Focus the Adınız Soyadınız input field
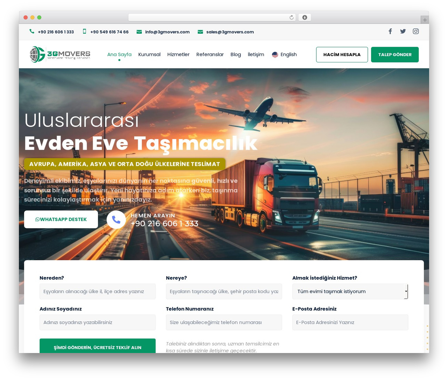Viewport: 448px width, 380px height. 98,322
